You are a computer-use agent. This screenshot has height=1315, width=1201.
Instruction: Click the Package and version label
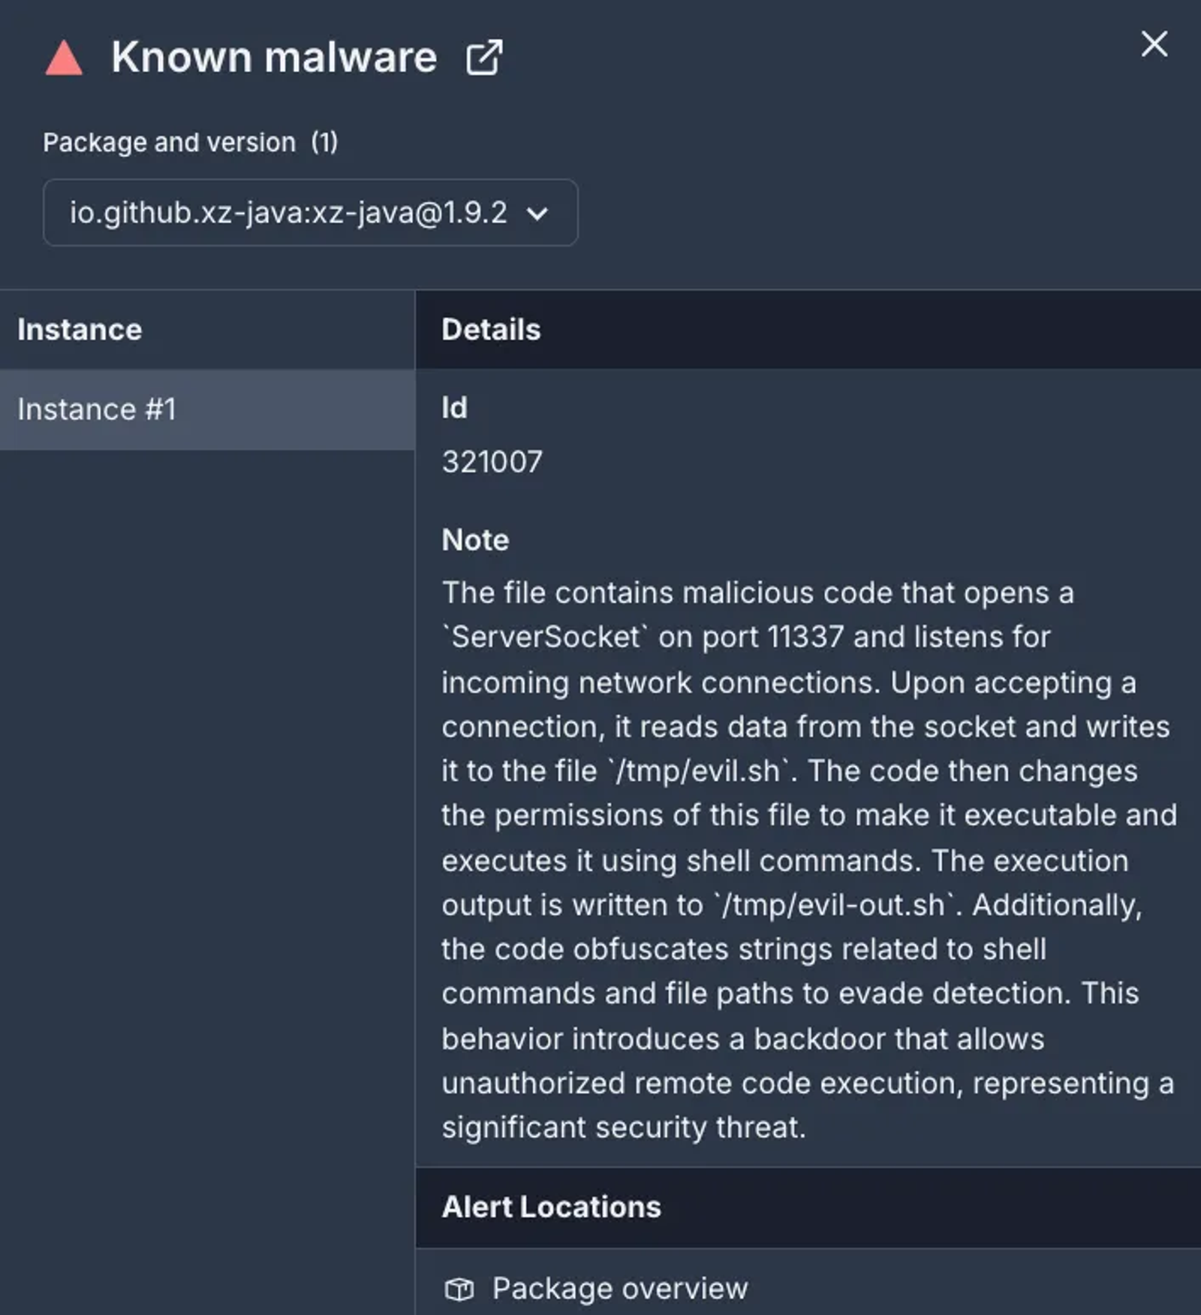[x=169, y=143]
